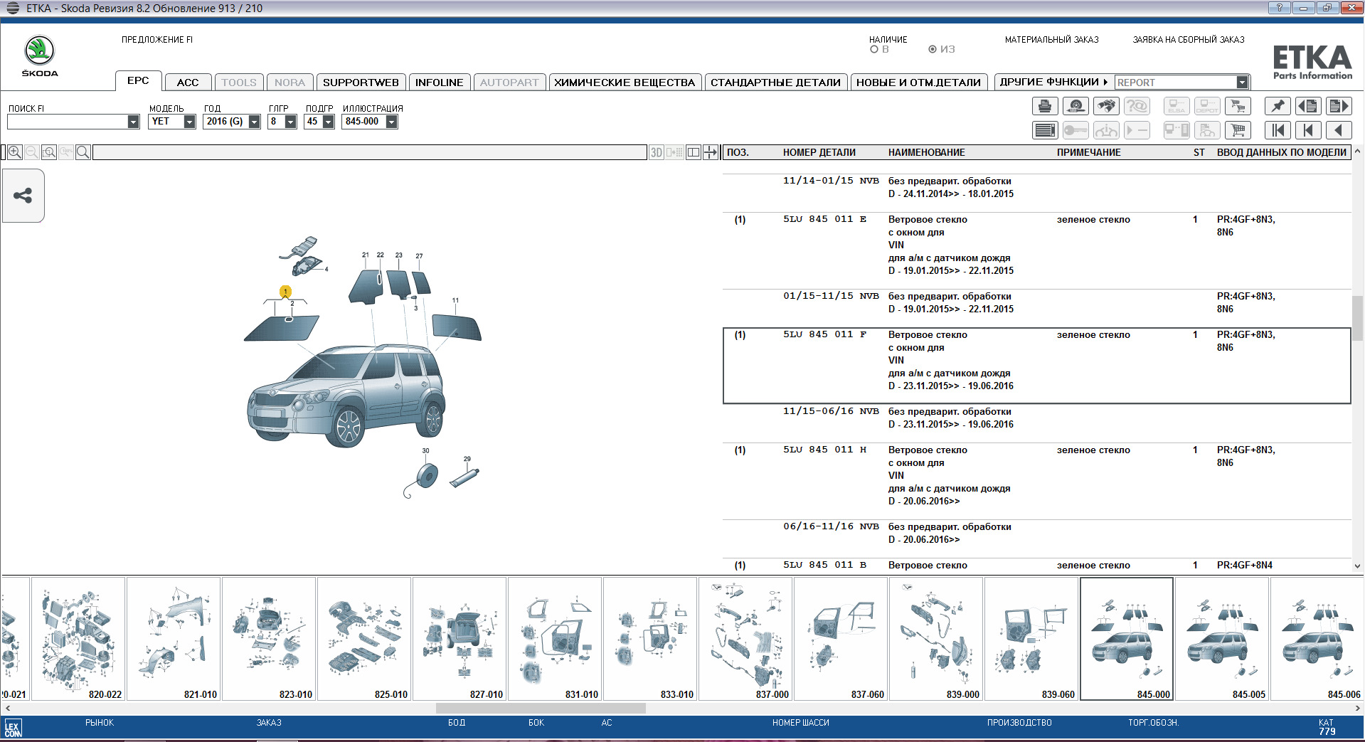Image resolution: width=1365 pixels, height=742 pixels.
Task: Open the ИЛЛЮСТРАЦИЯ dropdown showing 845-000
Action: 391,122
